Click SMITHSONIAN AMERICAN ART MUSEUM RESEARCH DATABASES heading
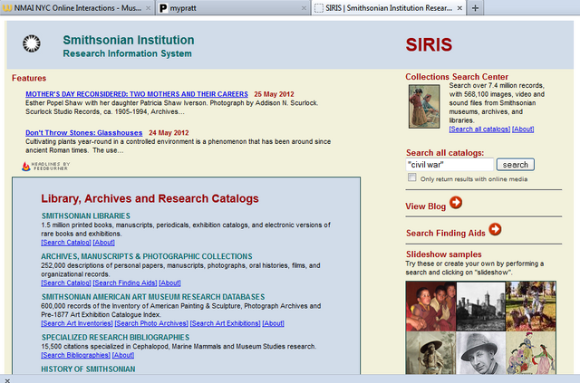Screen dimensions: 580x383 click(x=153, y=297)
